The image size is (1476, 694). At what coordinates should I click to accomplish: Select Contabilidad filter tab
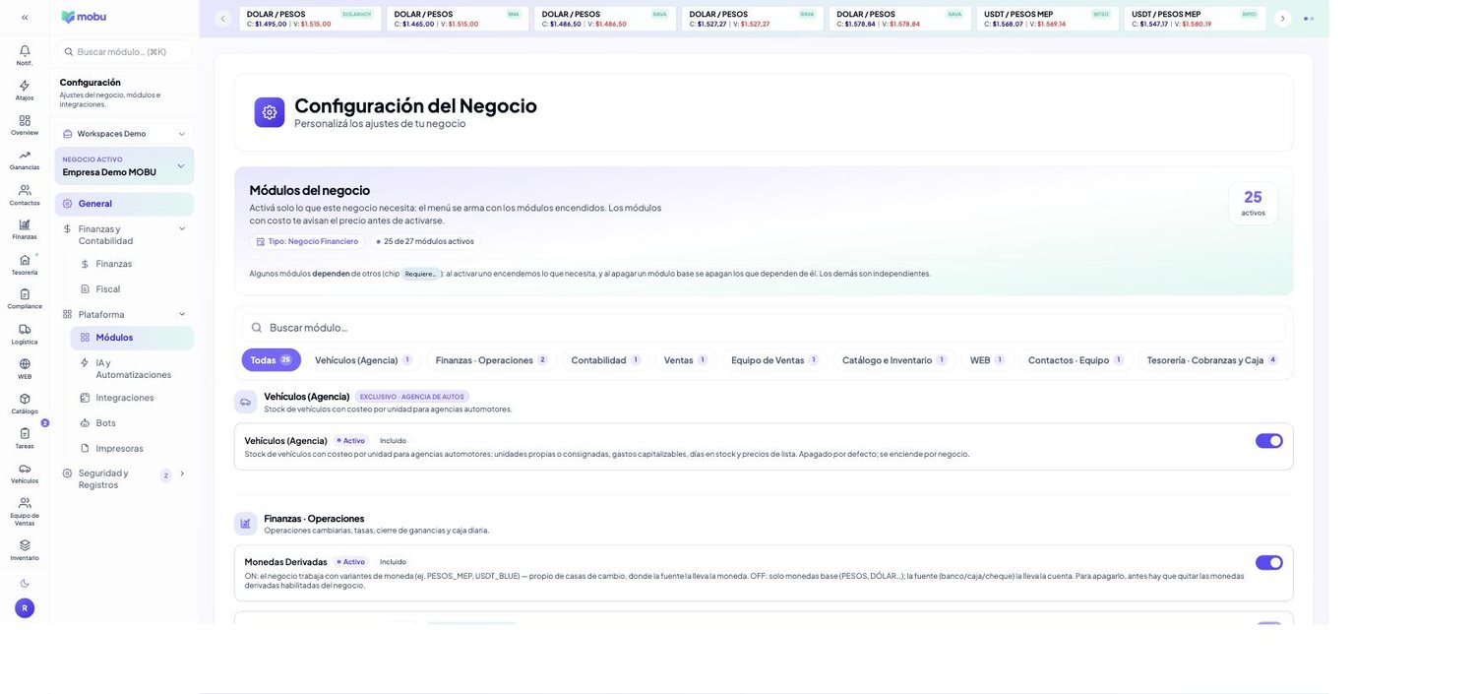tap(605, 360)
